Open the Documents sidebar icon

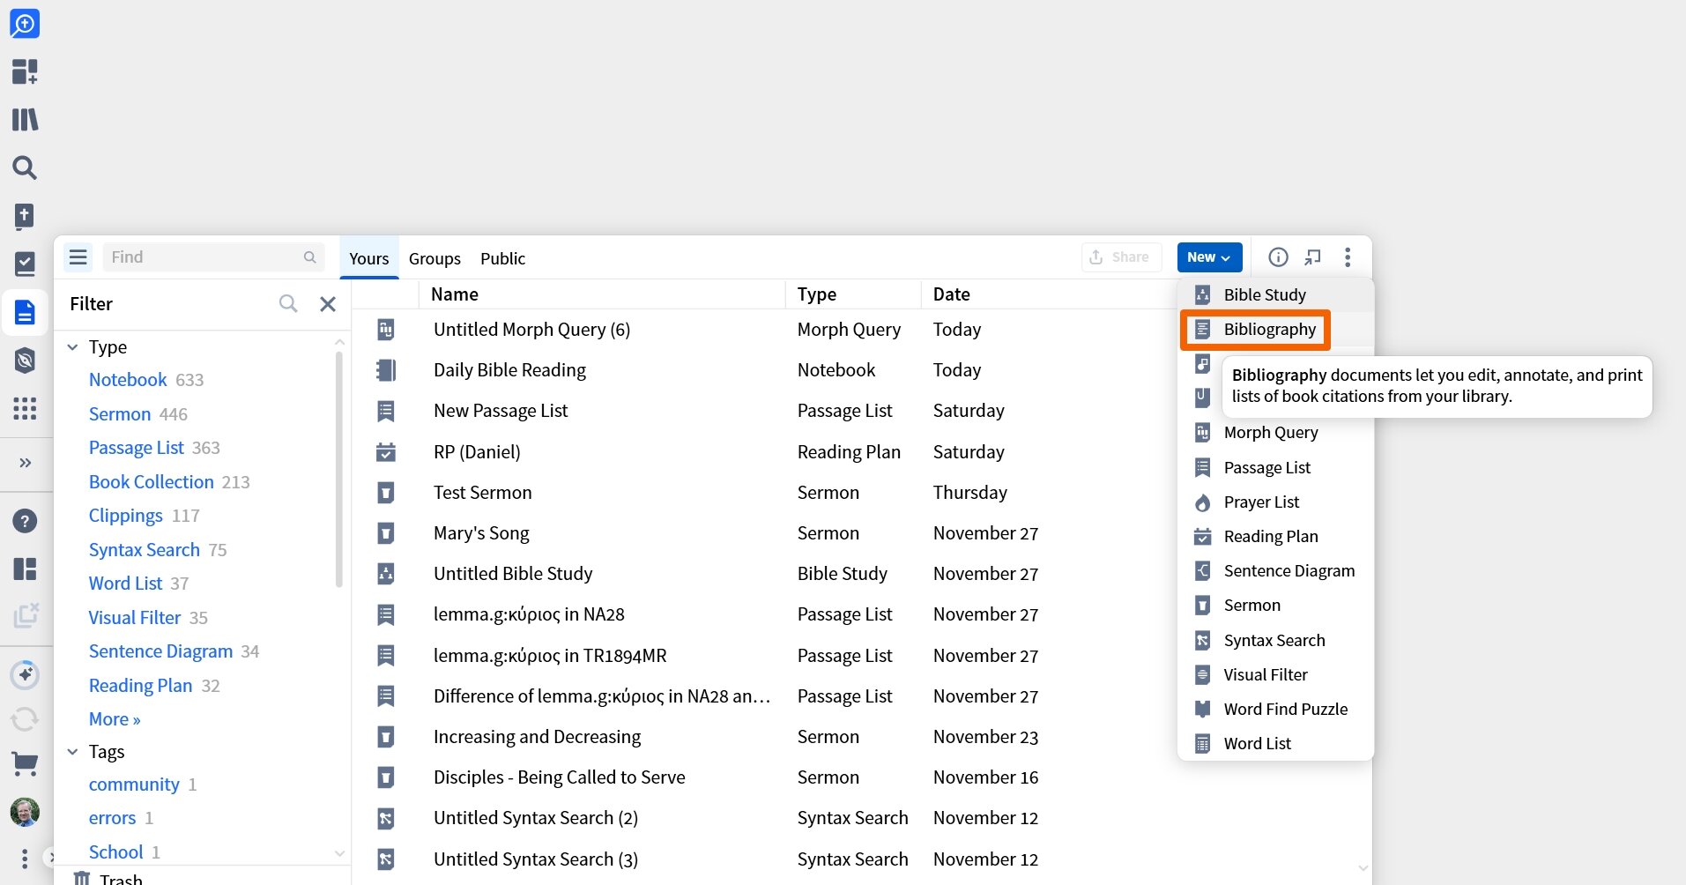[25, 312]
